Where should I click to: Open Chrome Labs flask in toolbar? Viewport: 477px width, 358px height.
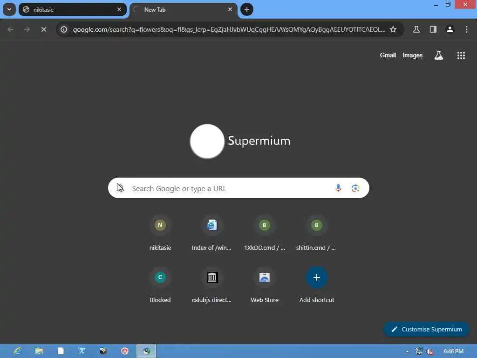coord(416,29)
